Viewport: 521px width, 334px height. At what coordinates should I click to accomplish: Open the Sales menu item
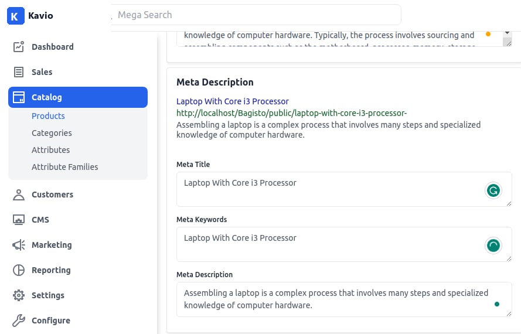point(78,72)
